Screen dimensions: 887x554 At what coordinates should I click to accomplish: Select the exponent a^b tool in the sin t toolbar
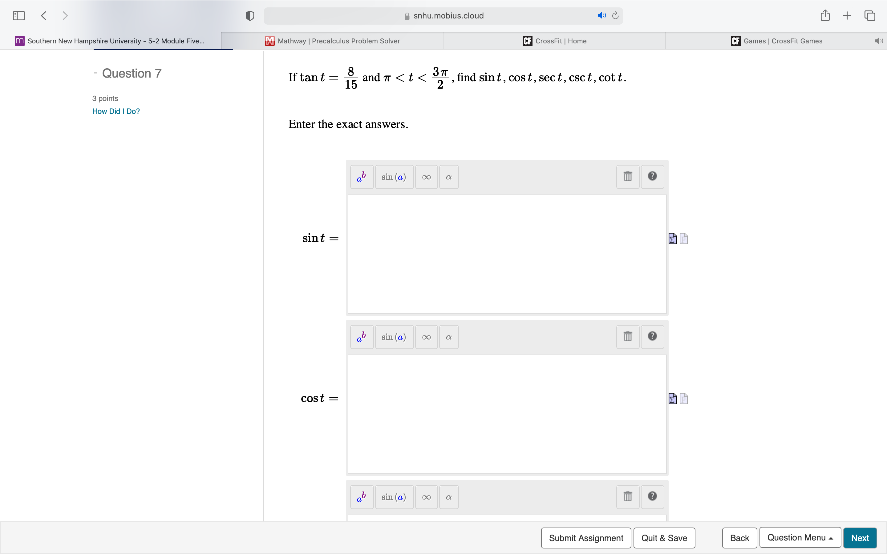click(361, 177)
